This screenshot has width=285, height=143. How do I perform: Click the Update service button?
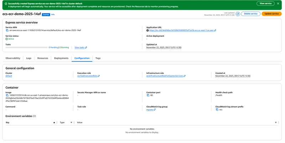tap(271, 14)
